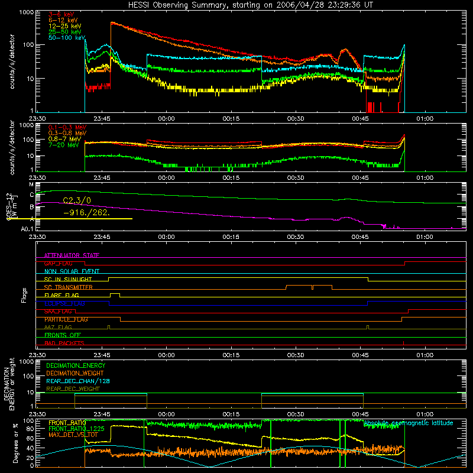Pick the 7-20 MeV legend label
473x473 pixels.
pyautogui.click(x=64, y=145)
